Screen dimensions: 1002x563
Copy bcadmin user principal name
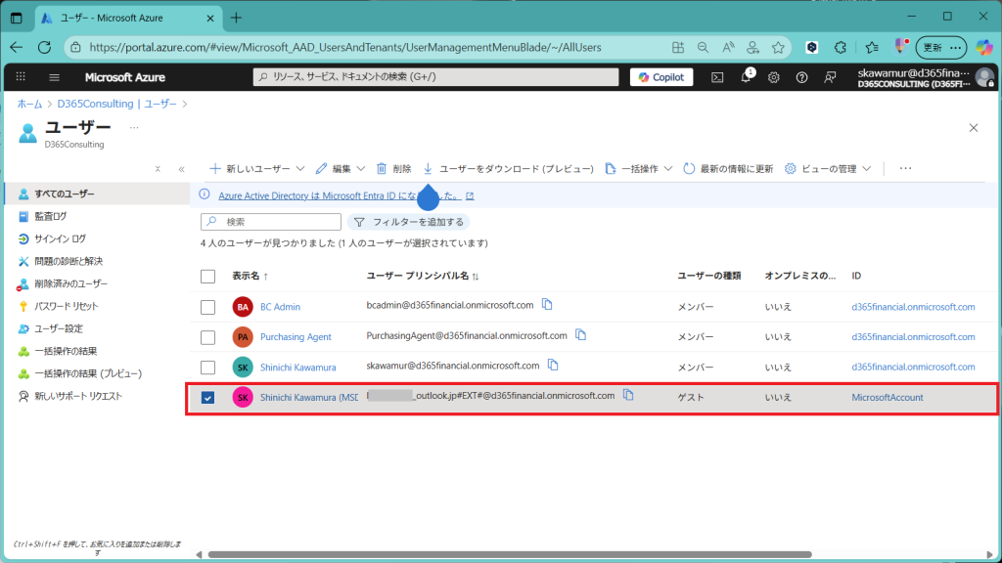point(548,305)
